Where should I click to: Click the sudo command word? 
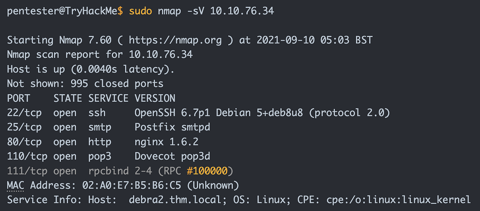tap(140, 11)
